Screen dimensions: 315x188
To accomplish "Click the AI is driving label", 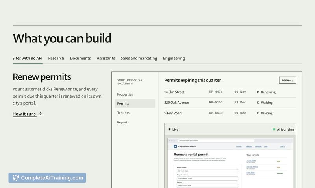I will pos(285,129).
